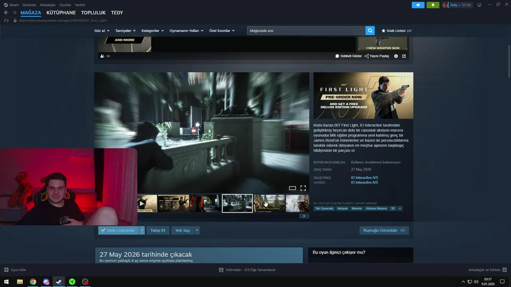Toggle the Yok Say ignore button
The image size is (511, 287).
click(182, 230)
